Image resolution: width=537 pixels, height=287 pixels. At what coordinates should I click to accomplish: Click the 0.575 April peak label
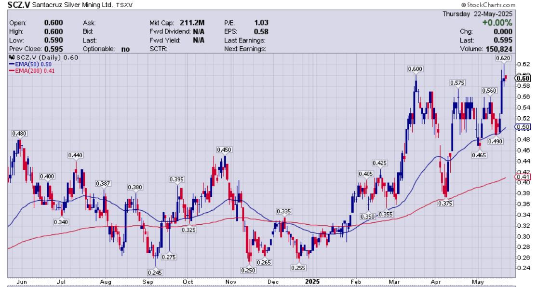(457, 82)
